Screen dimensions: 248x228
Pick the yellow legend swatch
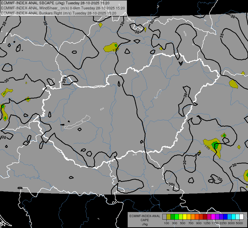(x=185, y=217)
